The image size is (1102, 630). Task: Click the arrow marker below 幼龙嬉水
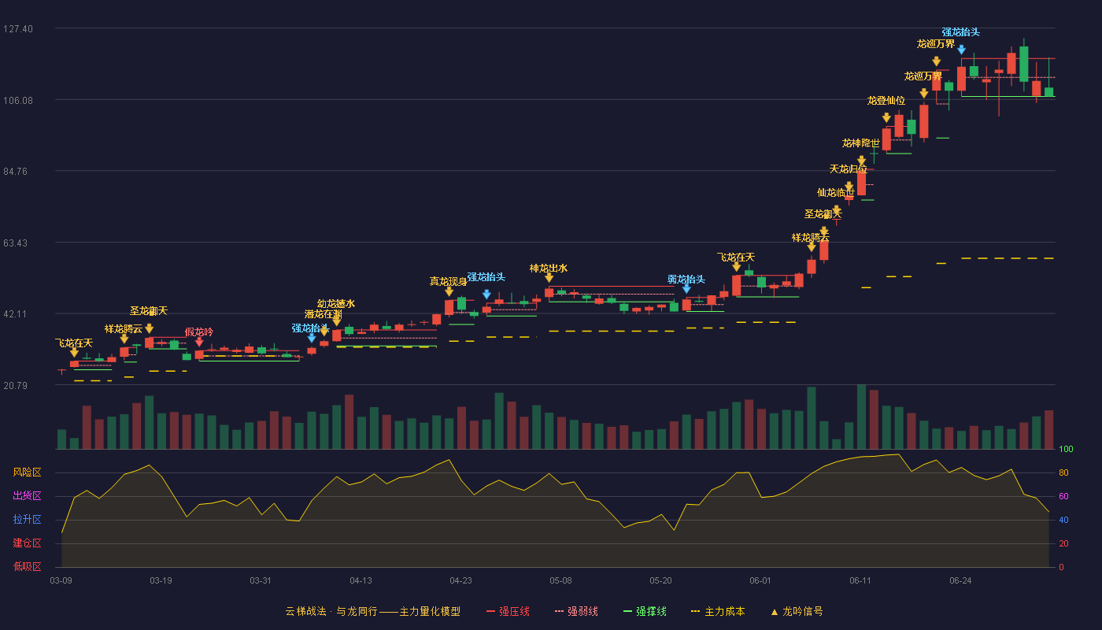click(x=336, y=321)
